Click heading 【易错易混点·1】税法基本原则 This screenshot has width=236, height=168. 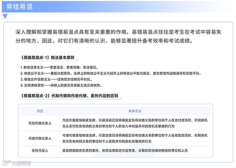pyautogui.click(x=48, y=57)
